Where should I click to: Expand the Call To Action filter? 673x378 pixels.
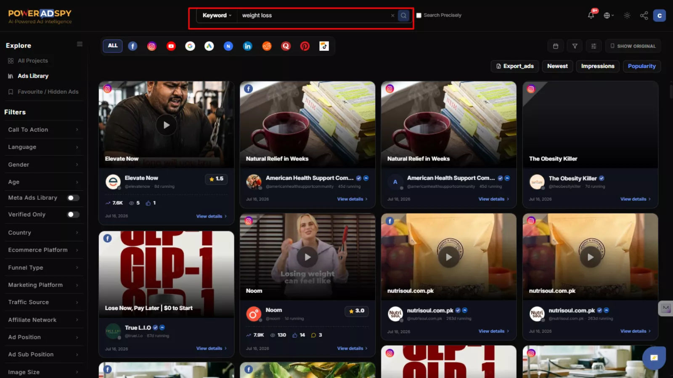[43, 130]
